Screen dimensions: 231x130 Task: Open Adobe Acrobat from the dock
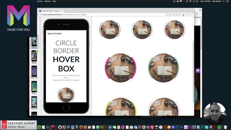tap(215, 127)
